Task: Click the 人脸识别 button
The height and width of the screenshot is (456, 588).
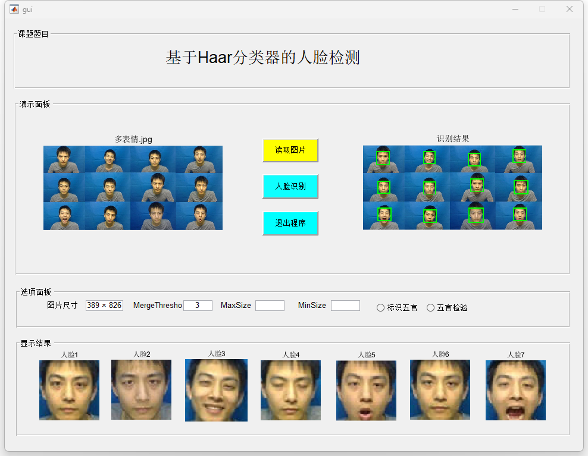Action: point(290,186)
